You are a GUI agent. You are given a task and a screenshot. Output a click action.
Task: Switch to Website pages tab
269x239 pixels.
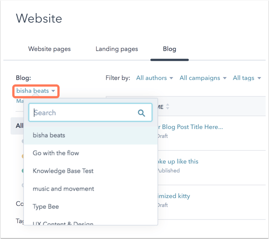tap(50, 49)
